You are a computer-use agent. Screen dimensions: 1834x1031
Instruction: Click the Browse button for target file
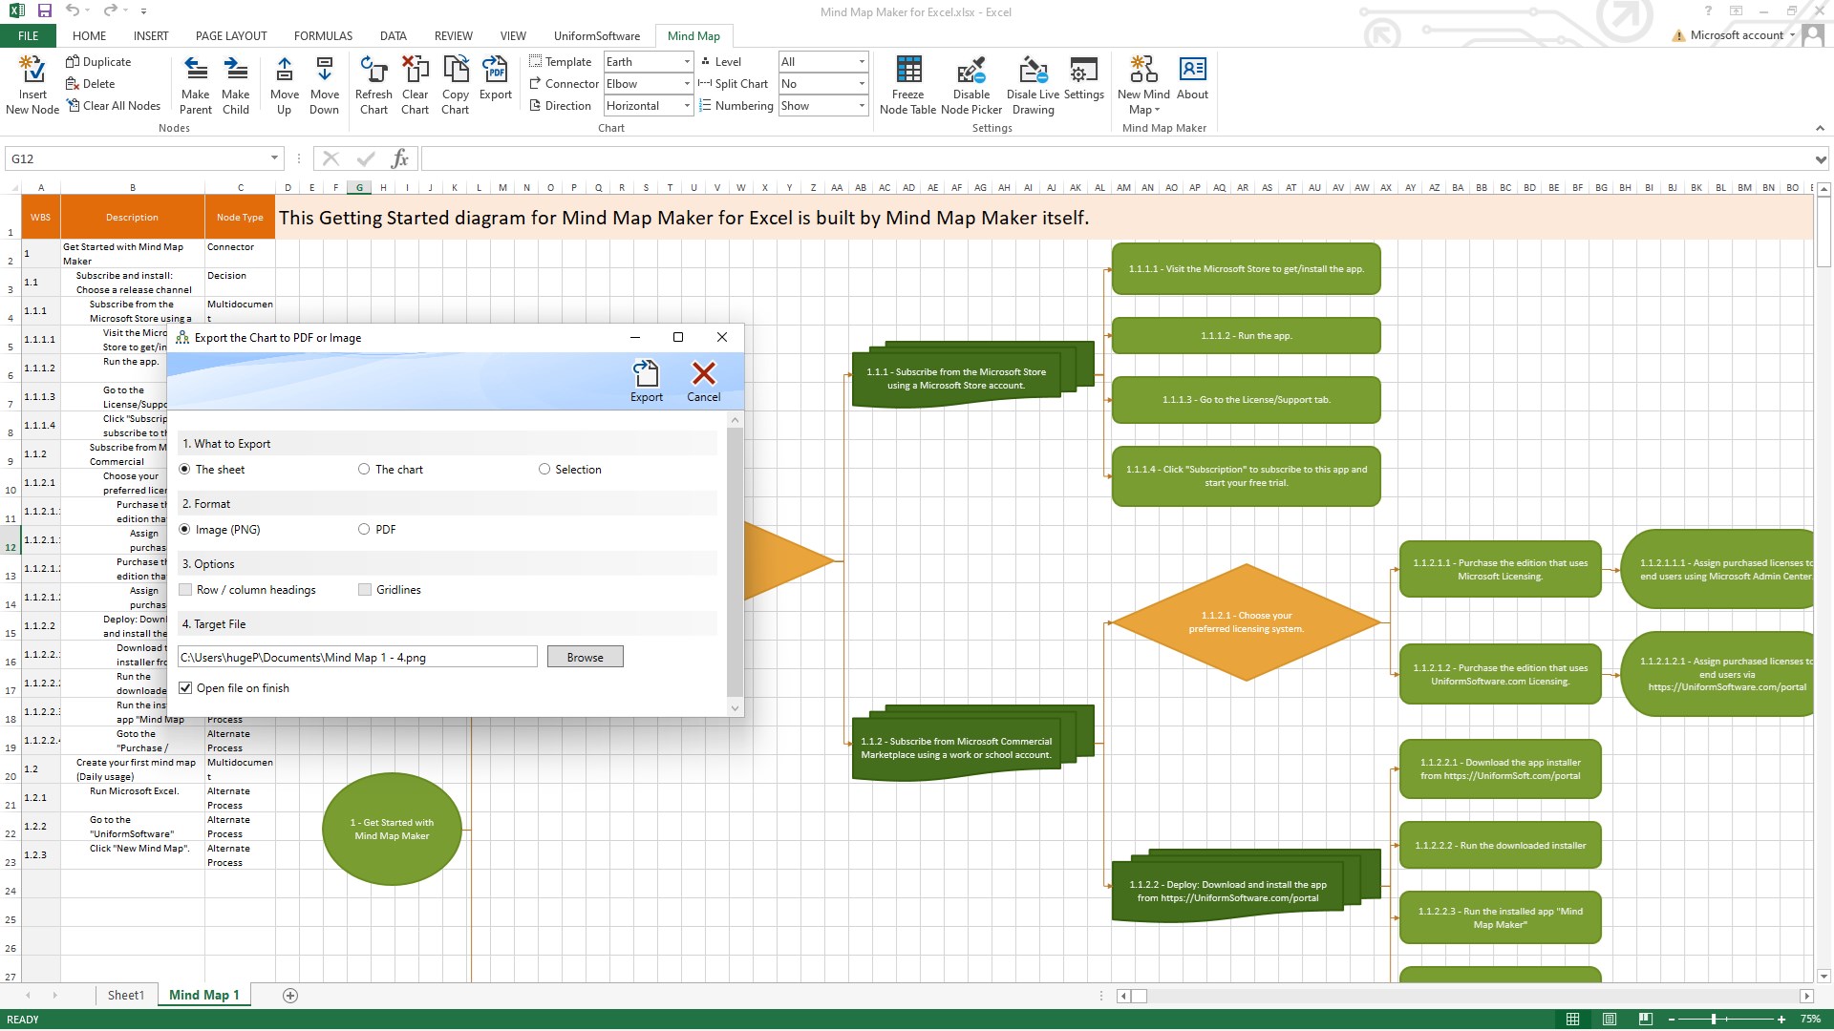[x=585, y=657]
